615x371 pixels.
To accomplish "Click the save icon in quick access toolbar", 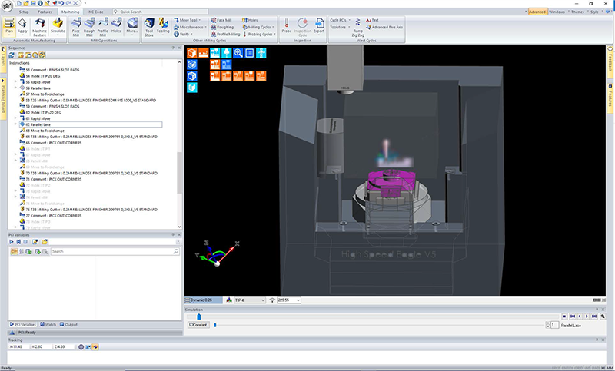I will tap(33, 3).
